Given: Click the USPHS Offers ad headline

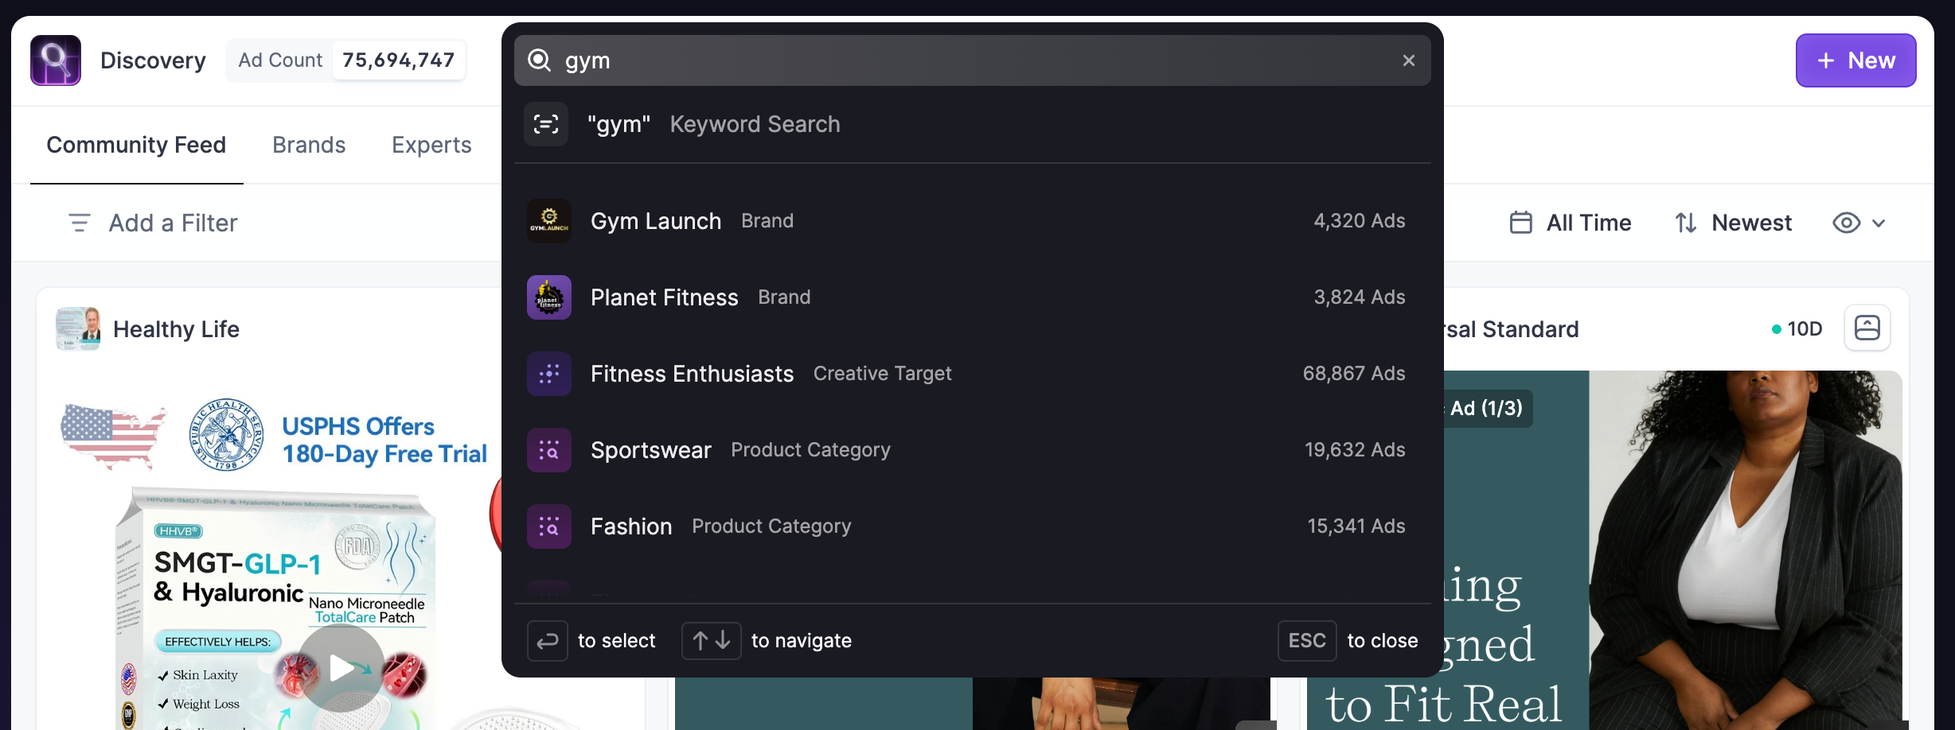Looking at the screenshot, I should pos(384,440).
